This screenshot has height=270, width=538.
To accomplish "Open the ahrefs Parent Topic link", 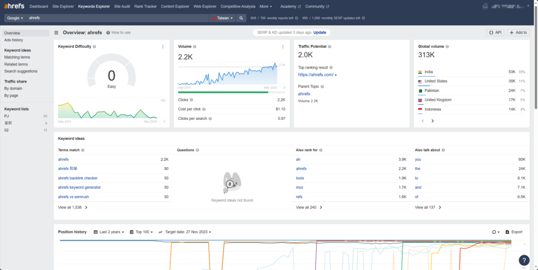I will point(304,94).
